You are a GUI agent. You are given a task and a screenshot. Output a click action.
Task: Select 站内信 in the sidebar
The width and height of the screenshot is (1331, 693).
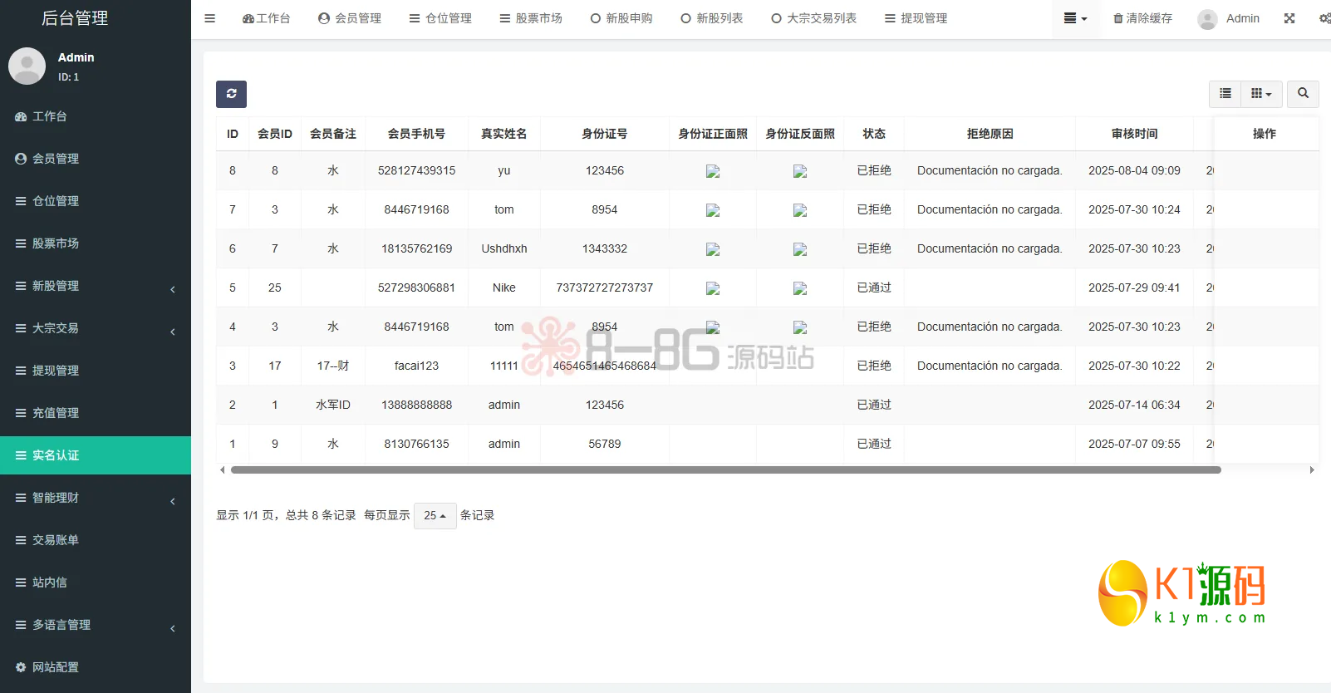click(x=96, y=582)
